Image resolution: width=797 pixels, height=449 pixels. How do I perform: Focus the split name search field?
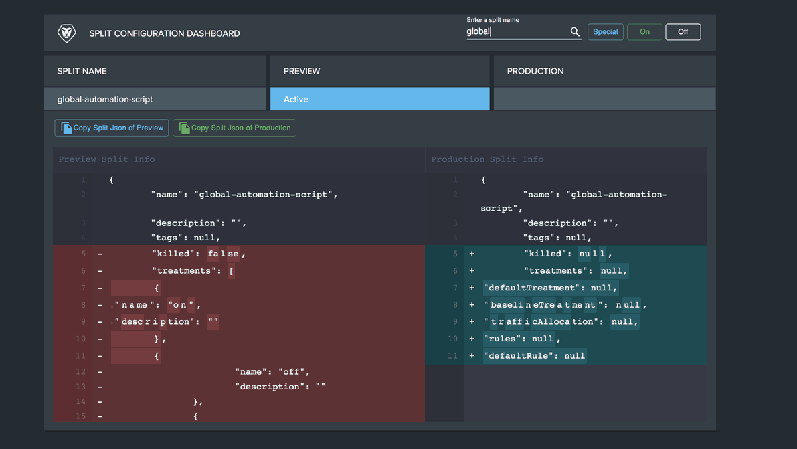pos(517,31)
